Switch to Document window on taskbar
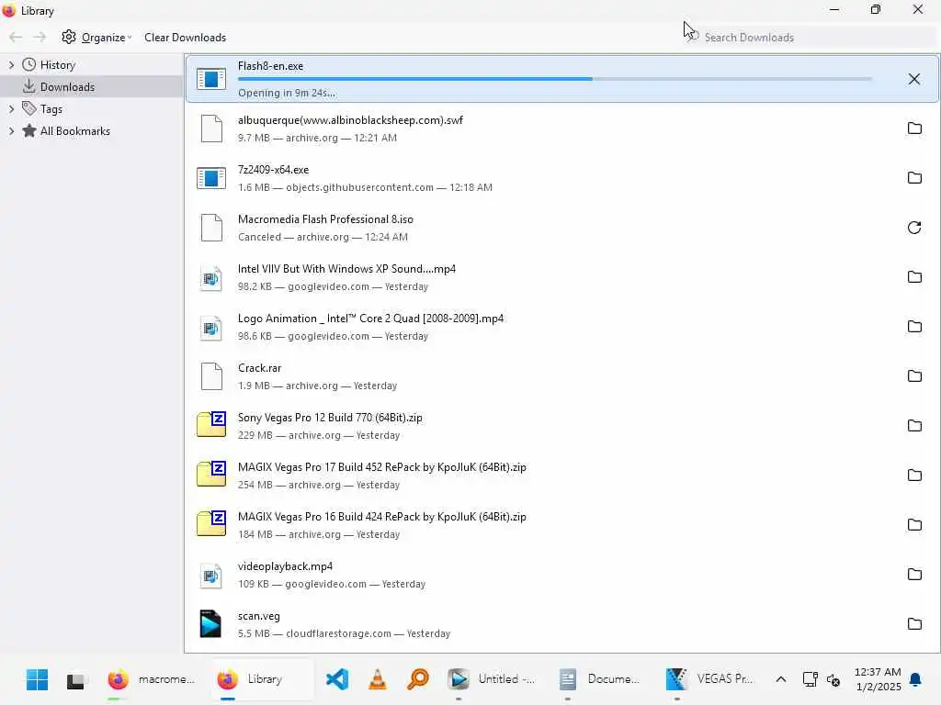The height and width of the screenshot is (705, 941). coord(600,679)
